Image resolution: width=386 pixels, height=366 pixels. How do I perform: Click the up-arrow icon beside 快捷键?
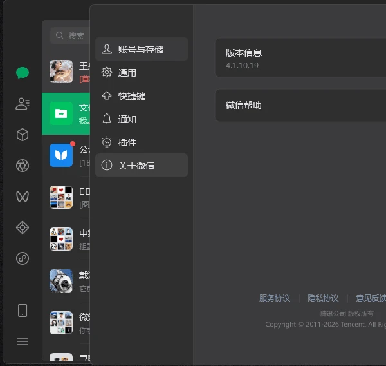[x=107, y=96]
